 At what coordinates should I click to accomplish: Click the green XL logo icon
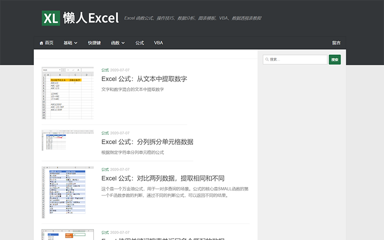(51, 18)
